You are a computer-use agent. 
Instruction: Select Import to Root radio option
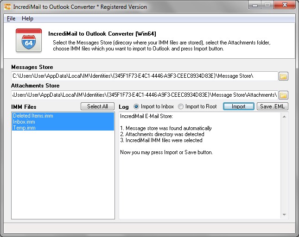point(197,106)
